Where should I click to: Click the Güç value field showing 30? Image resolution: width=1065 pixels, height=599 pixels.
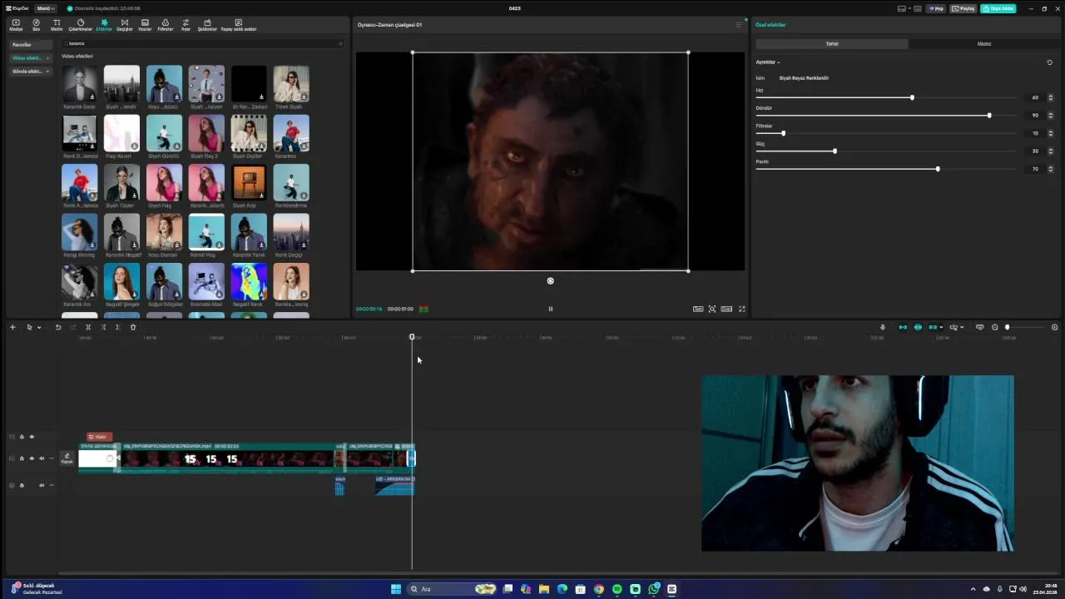click(1035, 151)
